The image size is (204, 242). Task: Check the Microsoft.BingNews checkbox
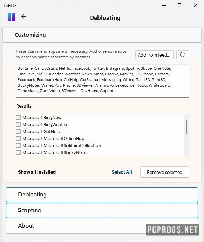tap(18, 117)
